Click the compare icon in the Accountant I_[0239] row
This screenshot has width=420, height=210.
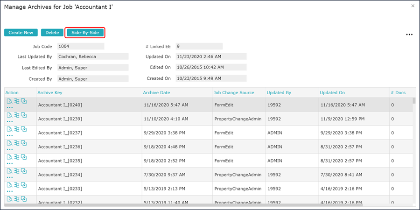[x=17, y=115]
